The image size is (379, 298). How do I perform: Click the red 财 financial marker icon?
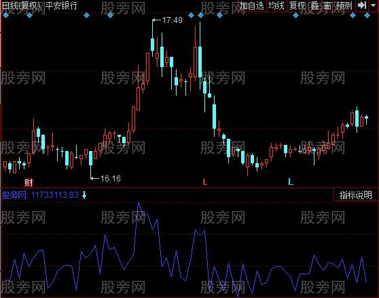[29, 183]
